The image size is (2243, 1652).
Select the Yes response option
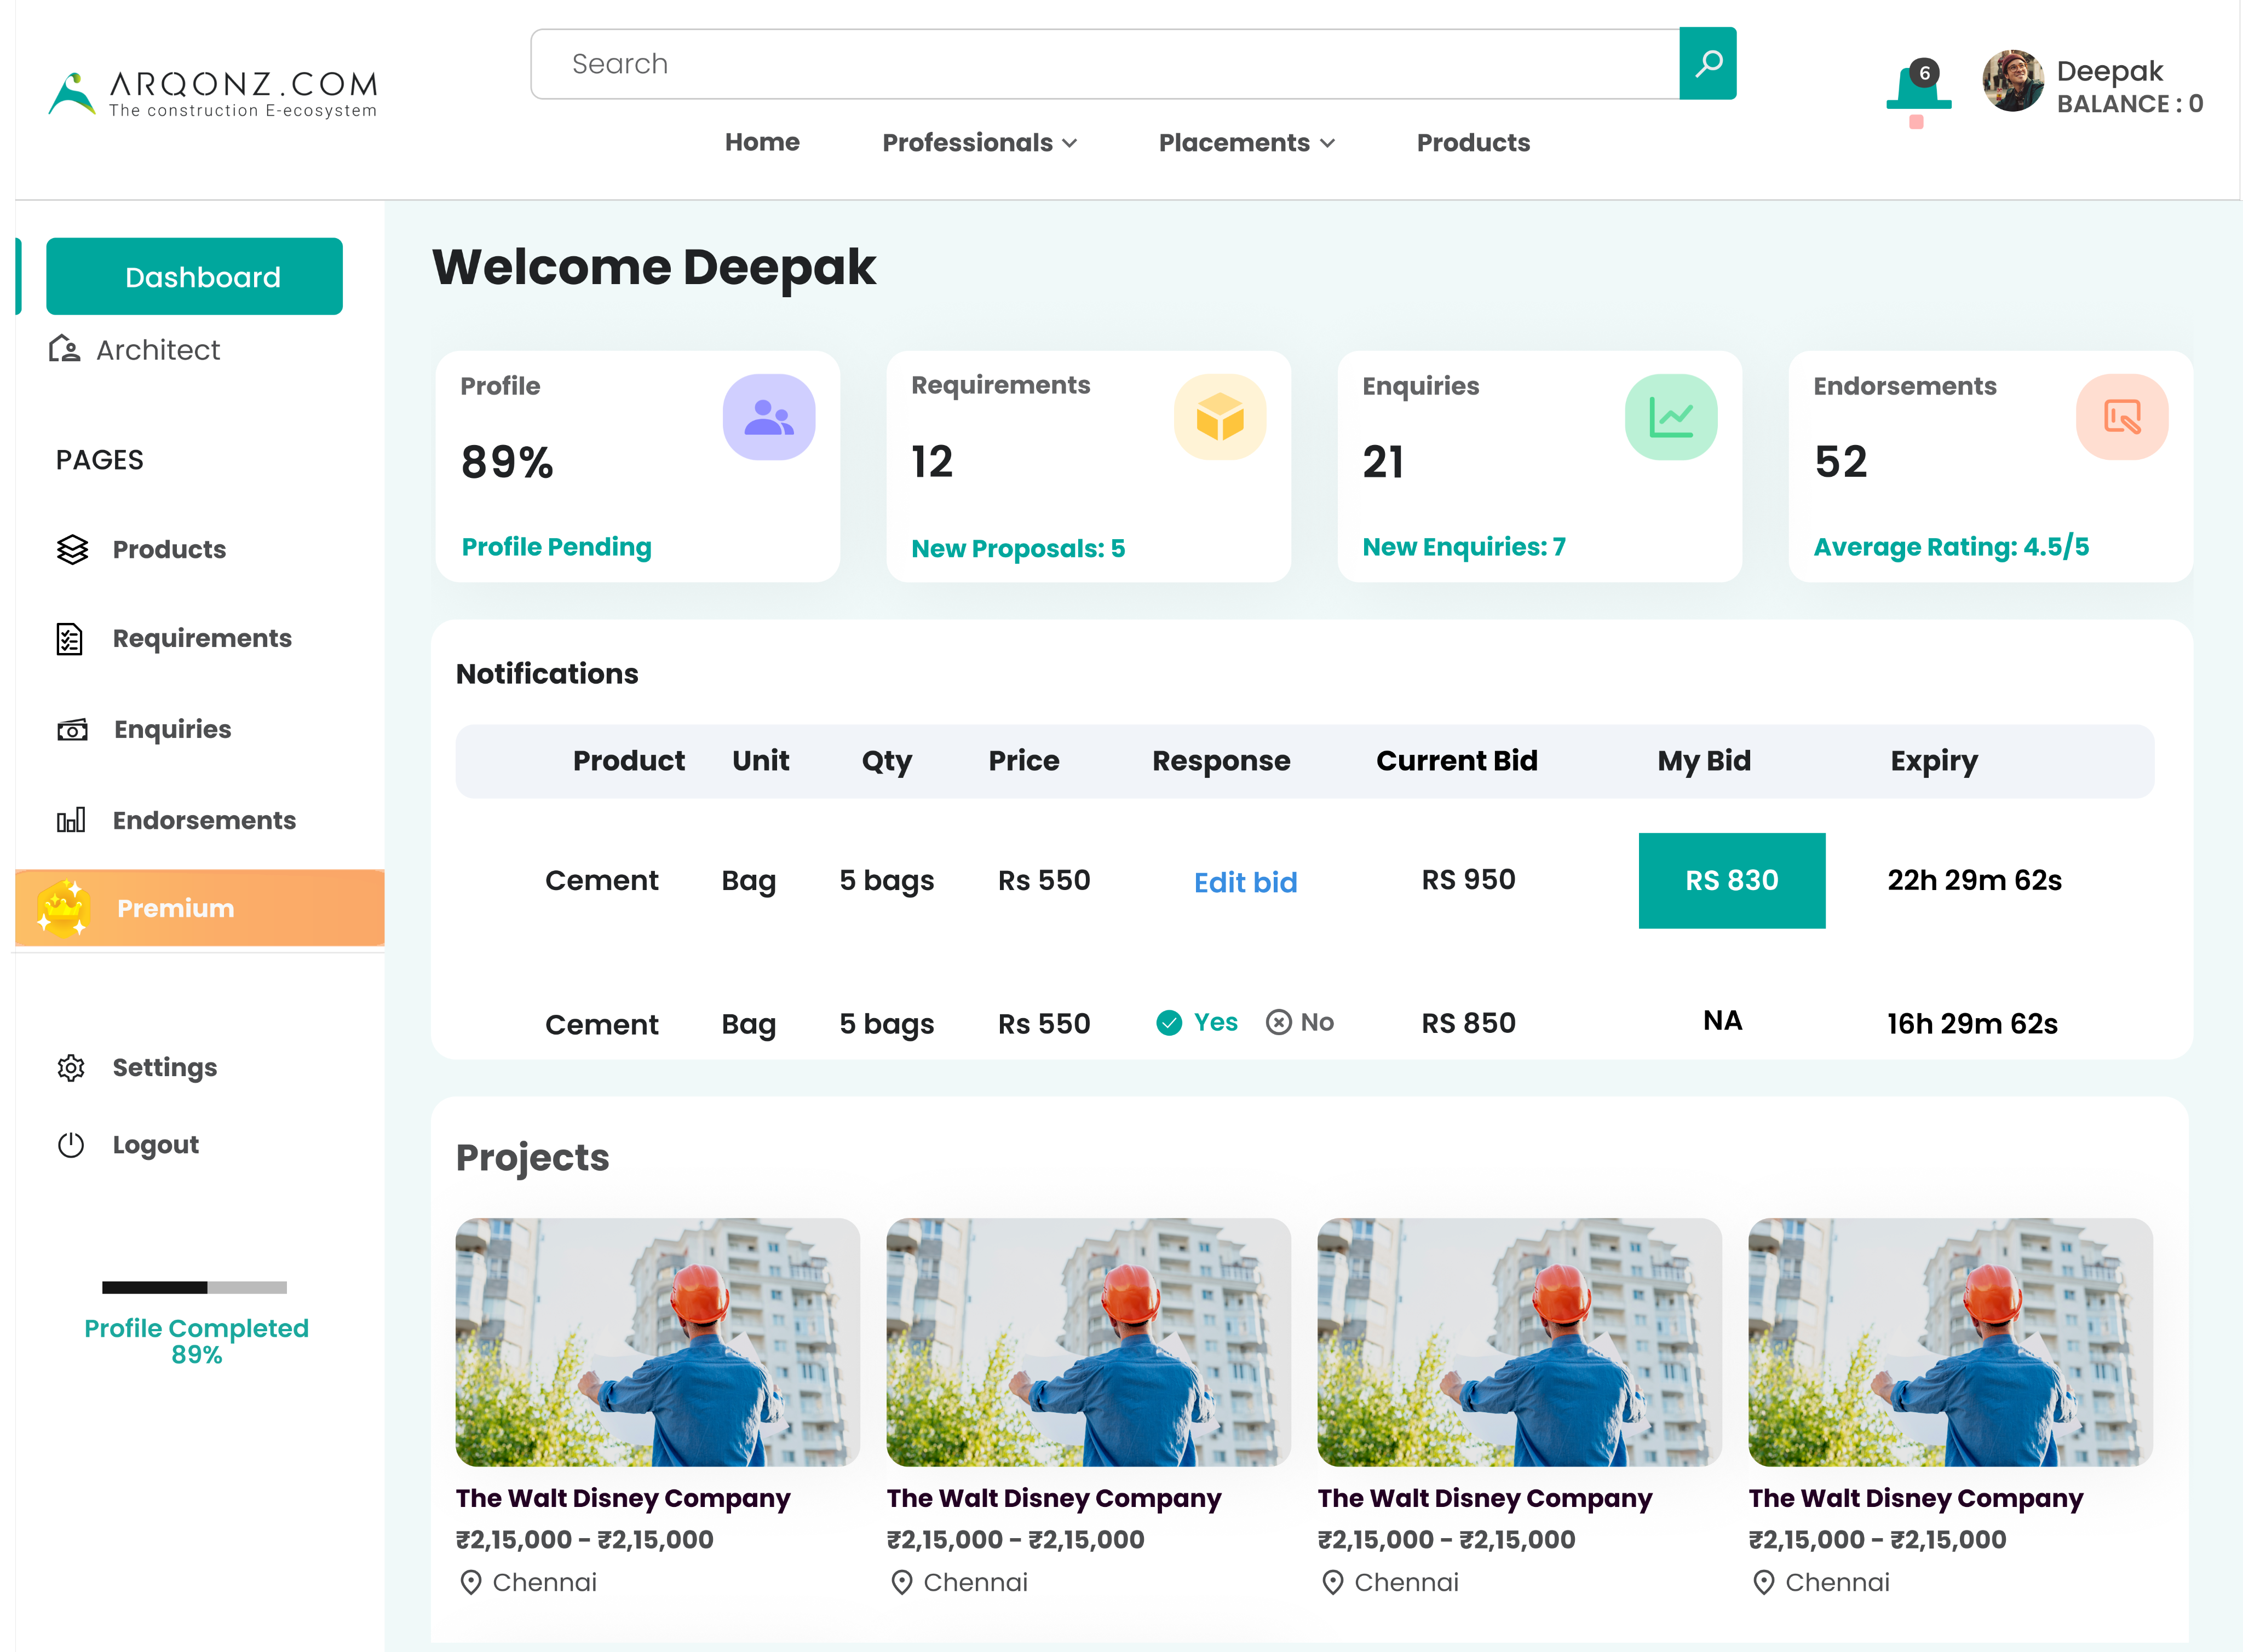coord(1198,1022)
